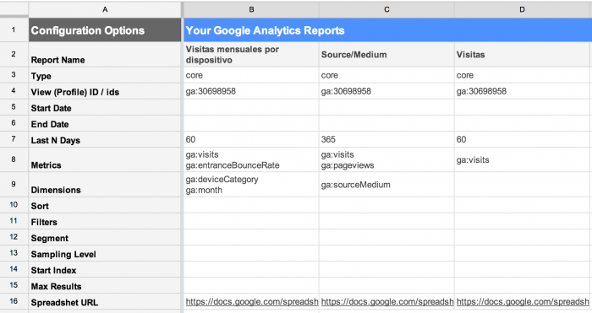Select ga:visits ga:entranceBounceRate metrics cell
The image size is (592, 313).
pos(251,160)
